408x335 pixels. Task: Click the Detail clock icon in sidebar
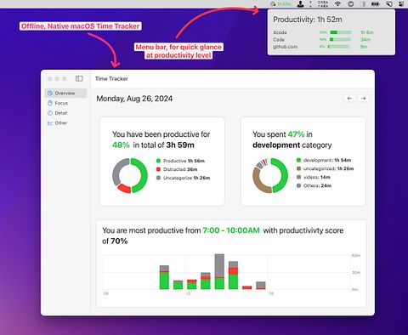click(50, 113)
